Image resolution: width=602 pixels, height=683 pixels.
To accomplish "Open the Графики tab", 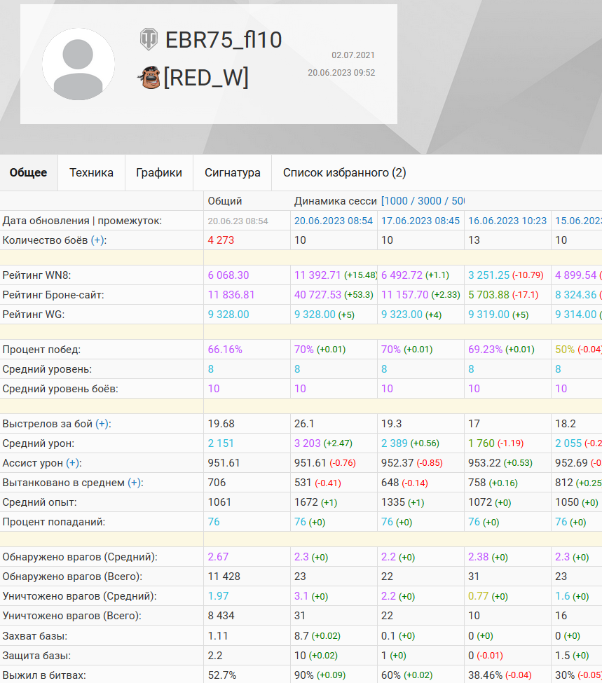I will point(159,173).
